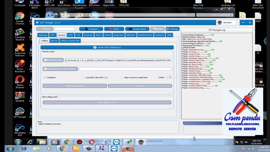Screen dimensions: 270x152
Task: Open the MTK tab
Action: tap(70, 35)
